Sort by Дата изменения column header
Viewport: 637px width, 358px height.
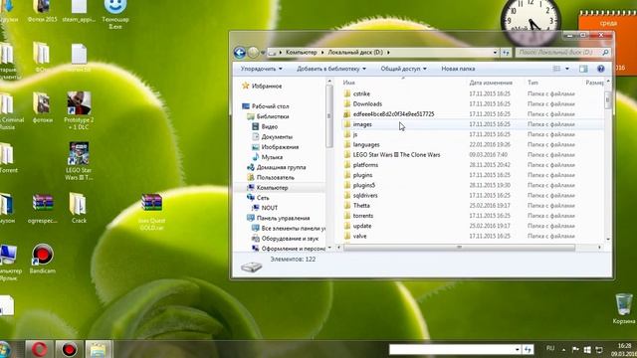click(x=491, y=83)
